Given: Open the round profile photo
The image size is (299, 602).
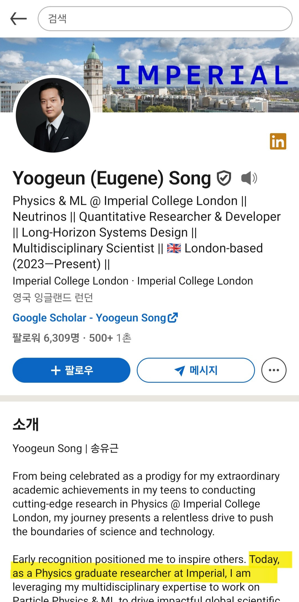Looking at the screenshot, I should pyautogui.click(x=53, y=115).
